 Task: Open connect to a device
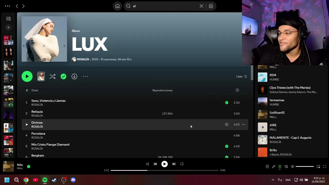286,166
